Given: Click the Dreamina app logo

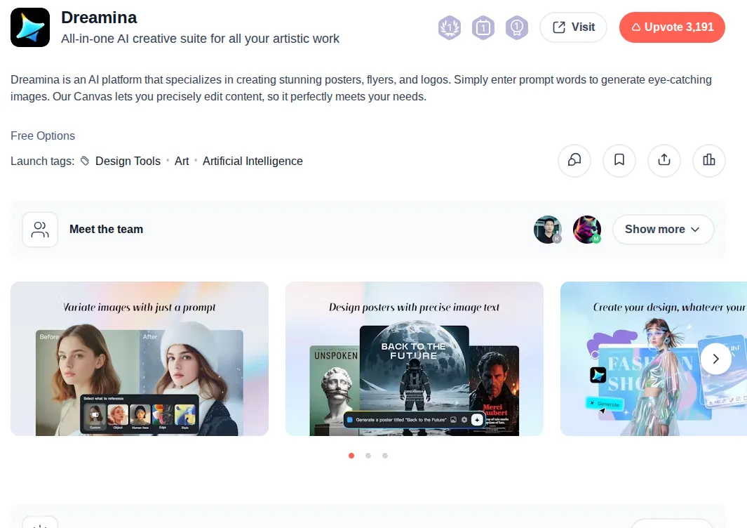Looking at the screenshot, I should point(30,27).
